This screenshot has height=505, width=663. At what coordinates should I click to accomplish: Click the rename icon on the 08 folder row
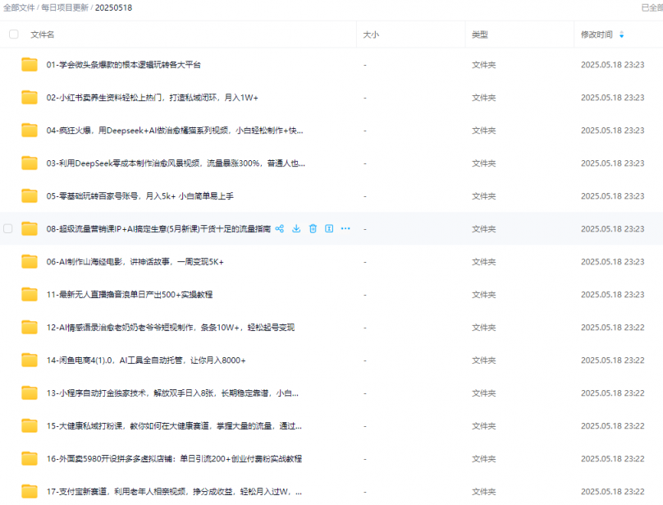tap(329, 228)
